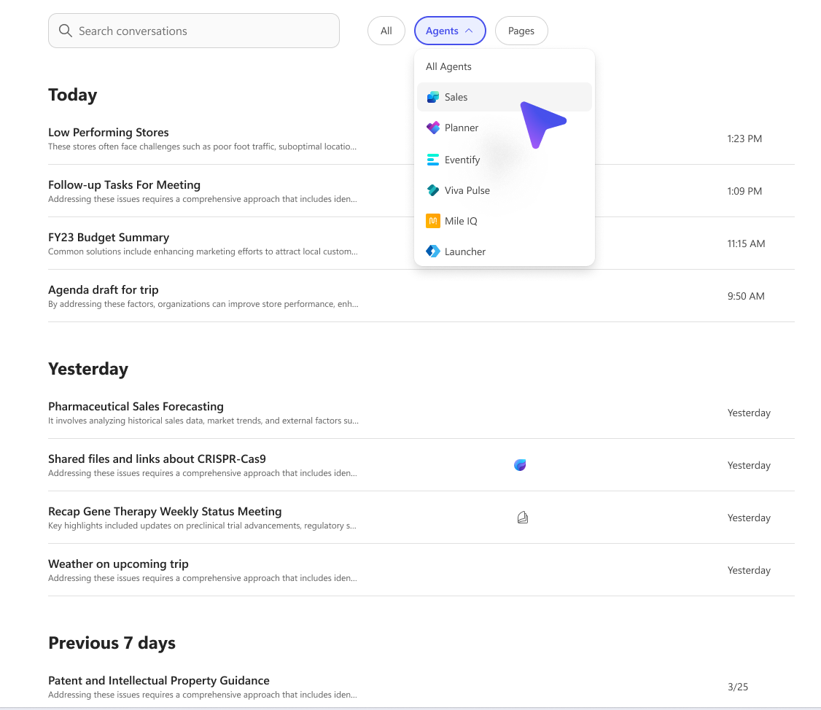Viewport: 821px width, 710px height.
Task: Open Weather on upcoming trip conversation
Action: pos(118,564)
